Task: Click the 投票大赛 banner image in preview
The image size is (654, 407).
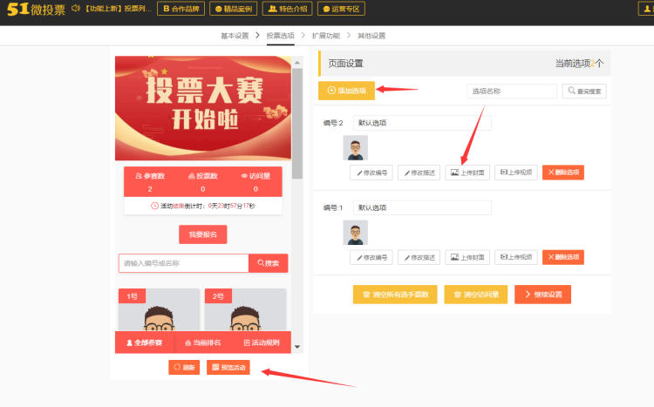Action: click(203, 108)
